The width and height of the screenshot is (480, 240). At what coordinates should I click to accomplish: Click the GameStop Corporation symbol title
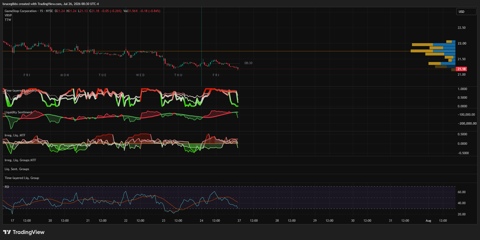[21, 11]
